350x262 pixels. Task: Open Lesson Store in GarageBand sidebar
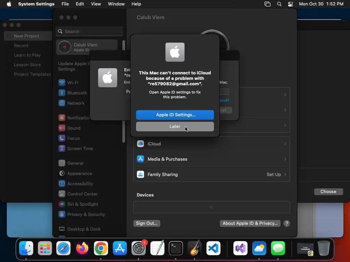(x=27, y=64)
